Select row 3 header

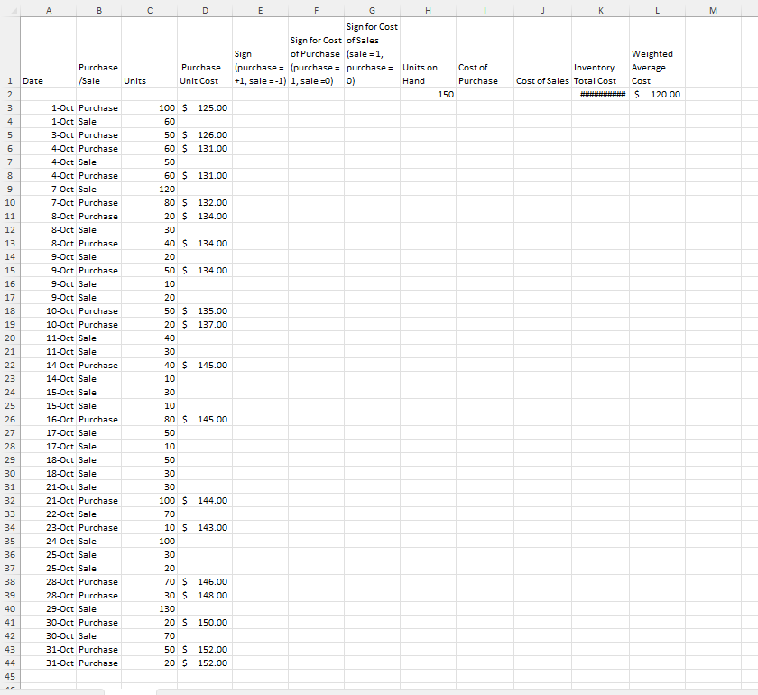[x=9, y=107]
